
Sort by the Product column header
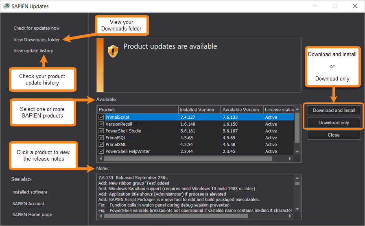click(138, 109)
